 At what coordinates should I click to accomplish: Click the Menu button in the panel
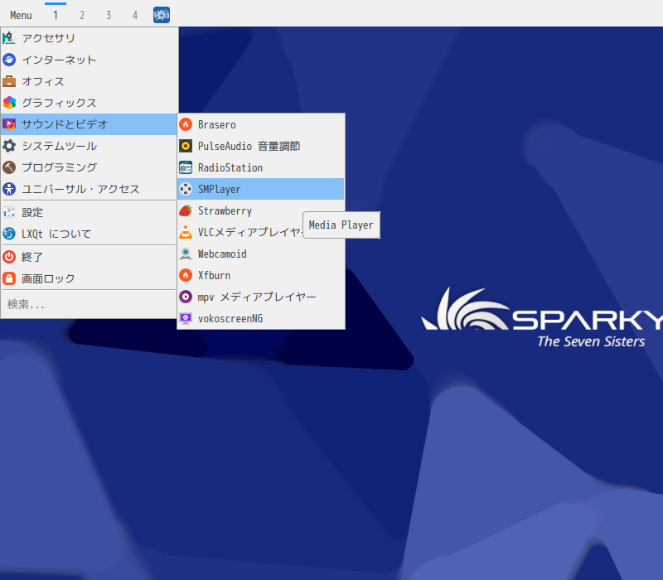pos(21,15)
